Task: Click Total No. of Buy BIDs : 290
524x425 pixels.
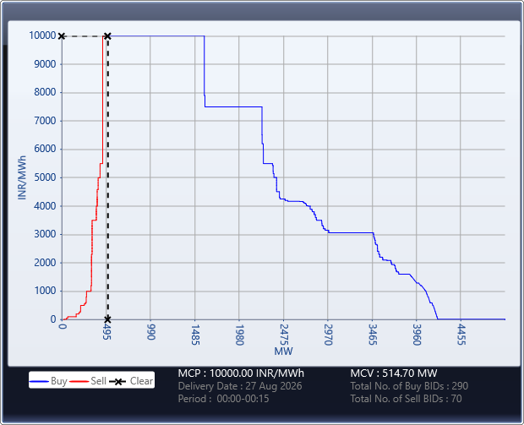Action: pyautogui.click(x=409, y=386)
